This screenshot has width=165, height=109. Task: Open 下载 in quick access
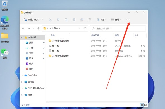[30, 48]
